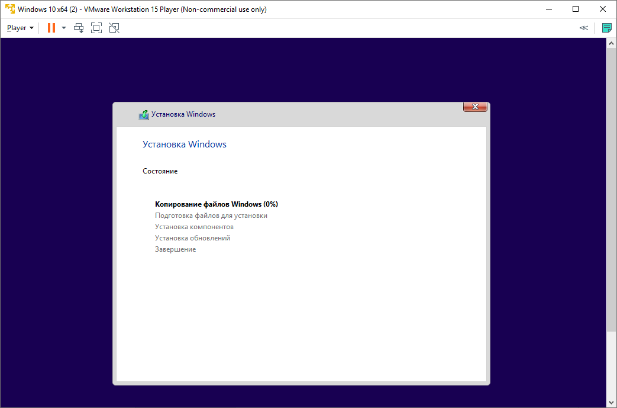Collapse toolbar with double chevron icon
This screenshot has height=408, width=617.
(x=583, y=28)
